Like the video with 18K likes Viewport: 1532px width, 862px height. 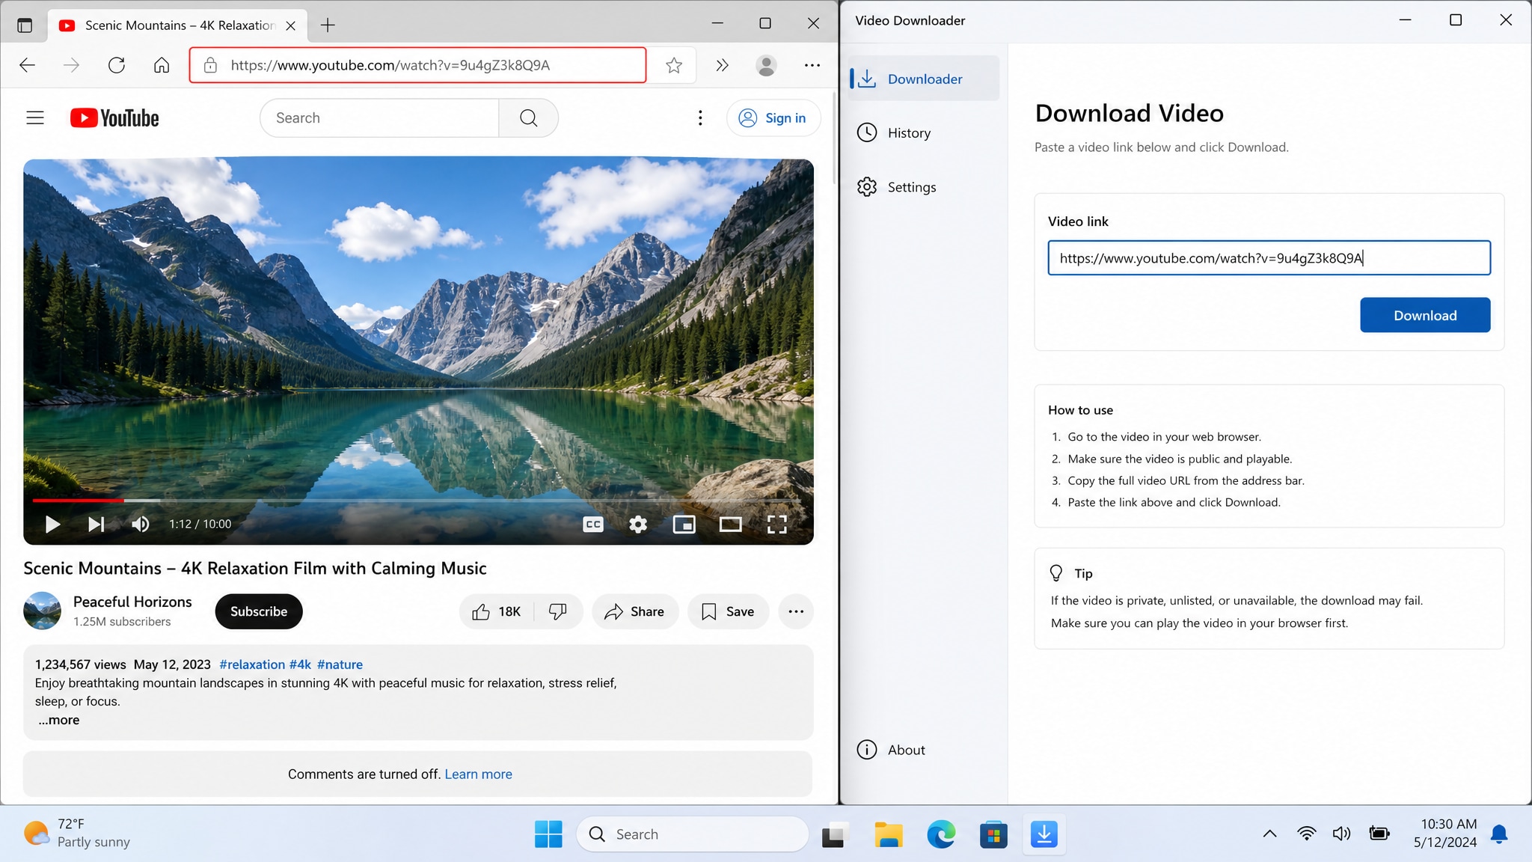pos(496,612)
